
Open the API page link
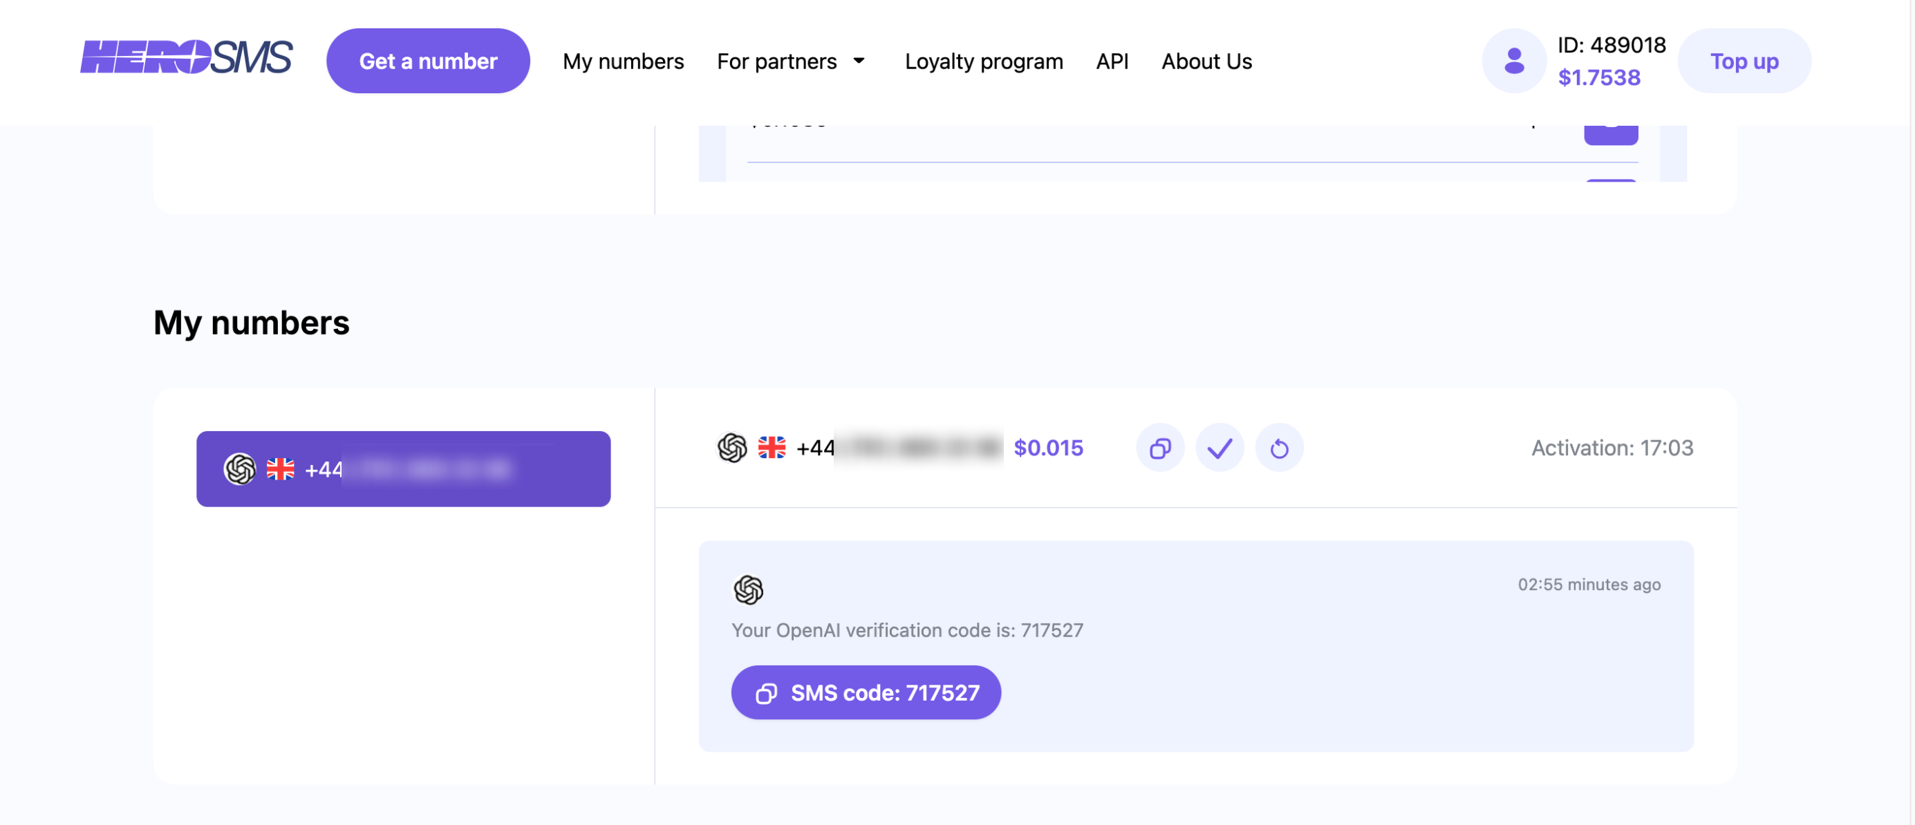point(1112,61)
